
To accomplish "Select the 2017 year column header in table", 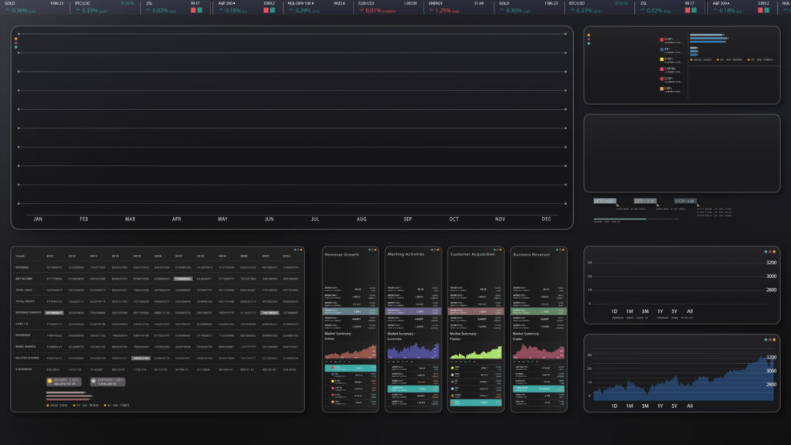I will [178, 256].
